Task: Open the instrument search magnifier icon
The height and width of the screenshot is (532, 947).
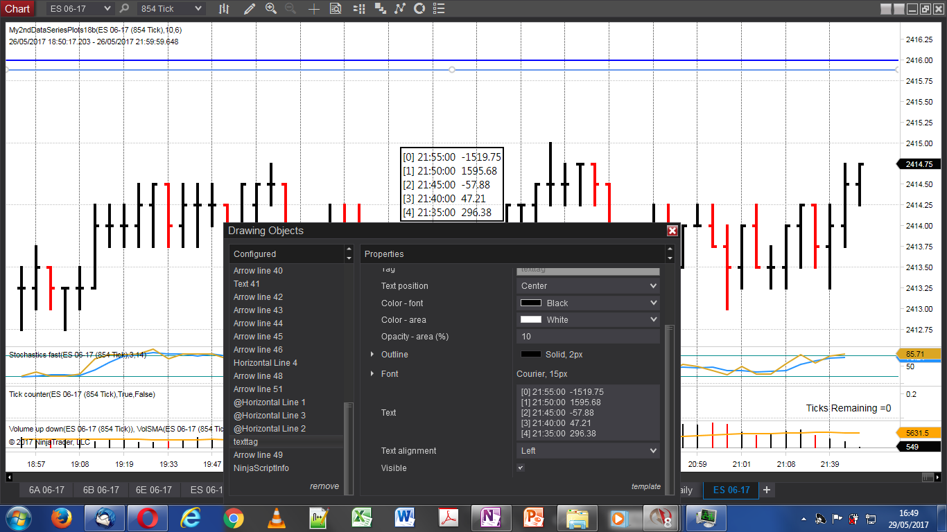Action: 124,9
